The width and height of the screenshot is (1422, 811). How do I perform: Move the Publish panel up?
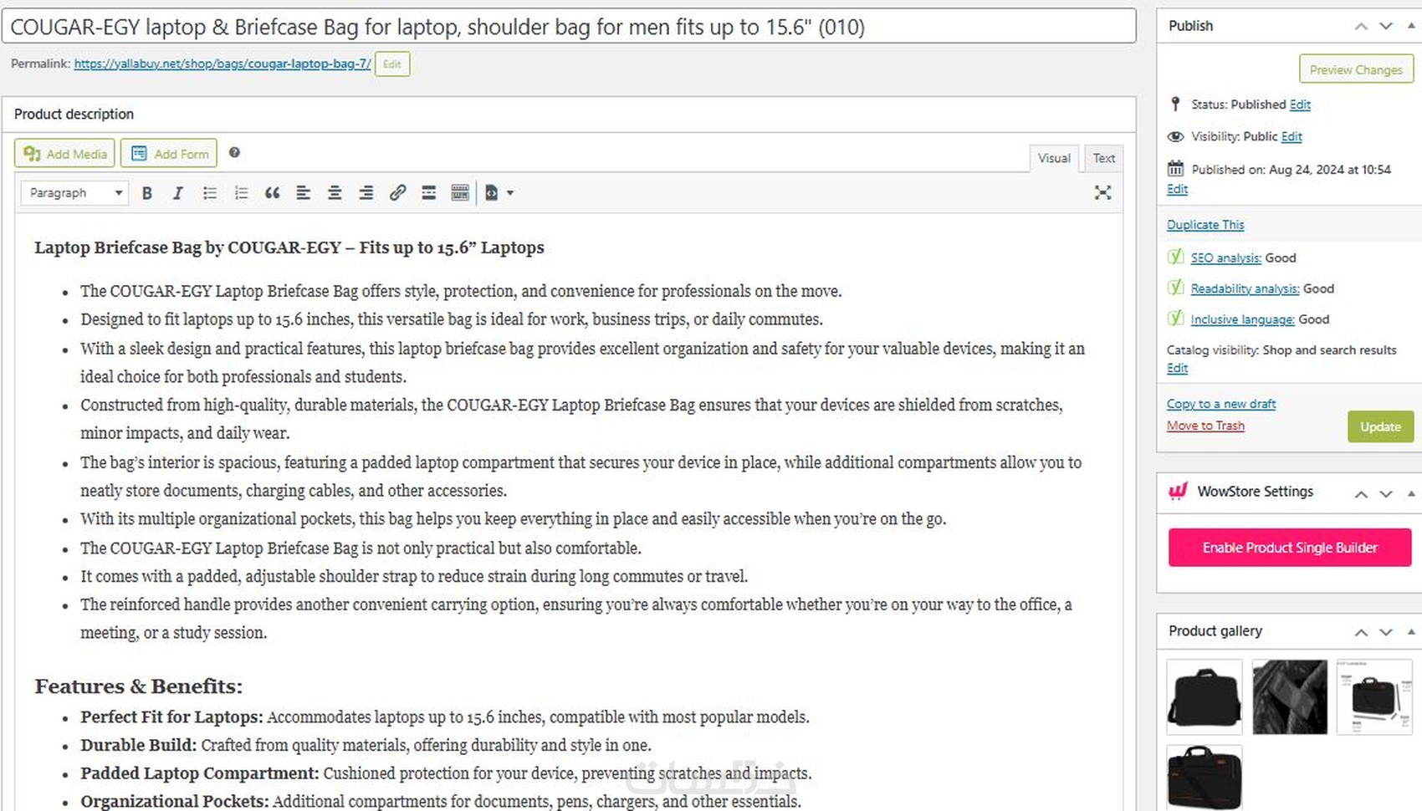[1362, 26]
